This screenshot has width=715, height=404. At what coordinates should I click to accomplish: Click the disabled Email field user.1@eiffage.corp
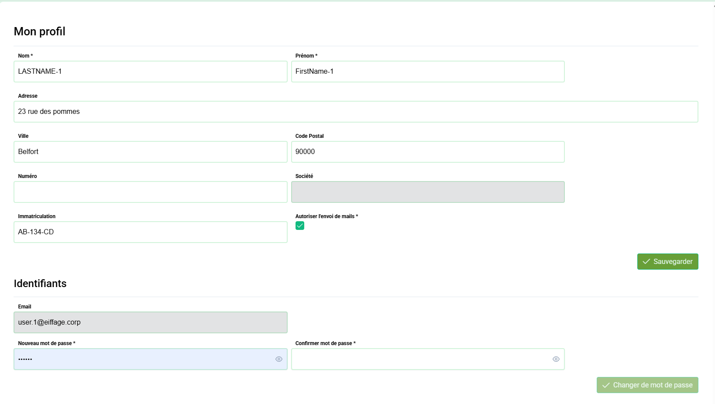(x=150, y=322)
